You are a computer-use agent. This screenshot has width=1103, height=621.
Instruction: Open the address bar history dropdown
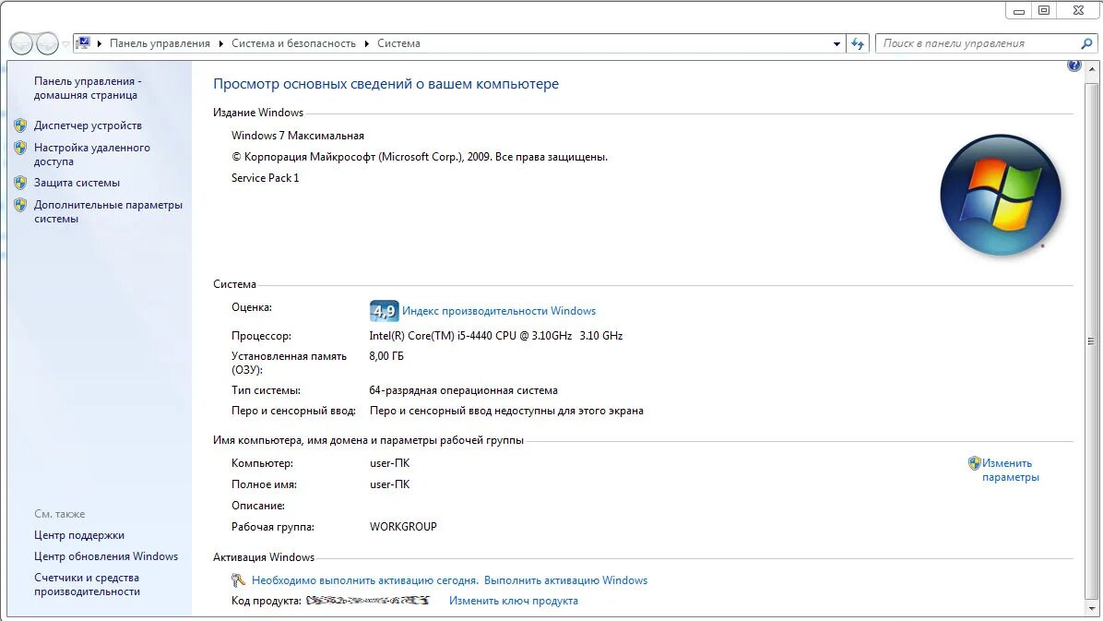[x=836, y=43]
